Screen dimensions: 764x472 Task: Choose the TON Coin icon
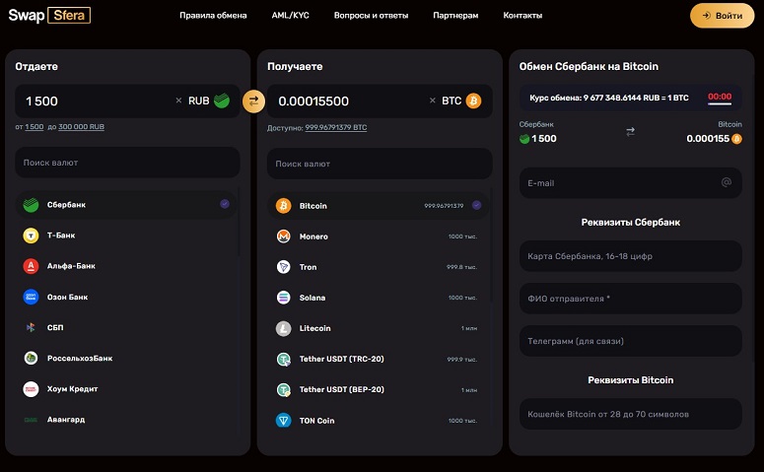pyautogui.click(x=284, y=421)
